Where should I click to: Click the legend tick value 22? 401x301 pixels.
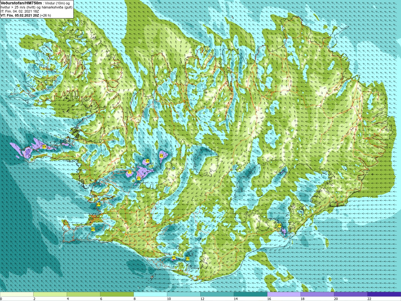[x=370, y=299]
